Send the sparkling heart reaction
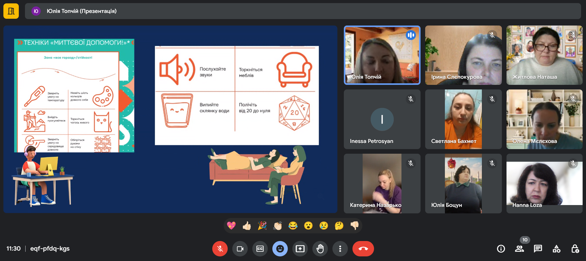This screenshot has width=586, height=261. [x=231, y=226]
